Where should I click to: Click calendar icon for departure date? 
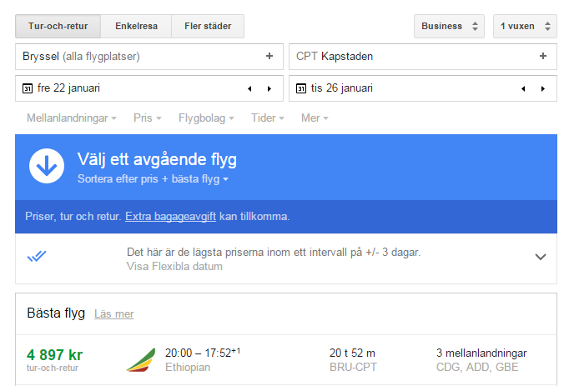(x=27, y=88)
